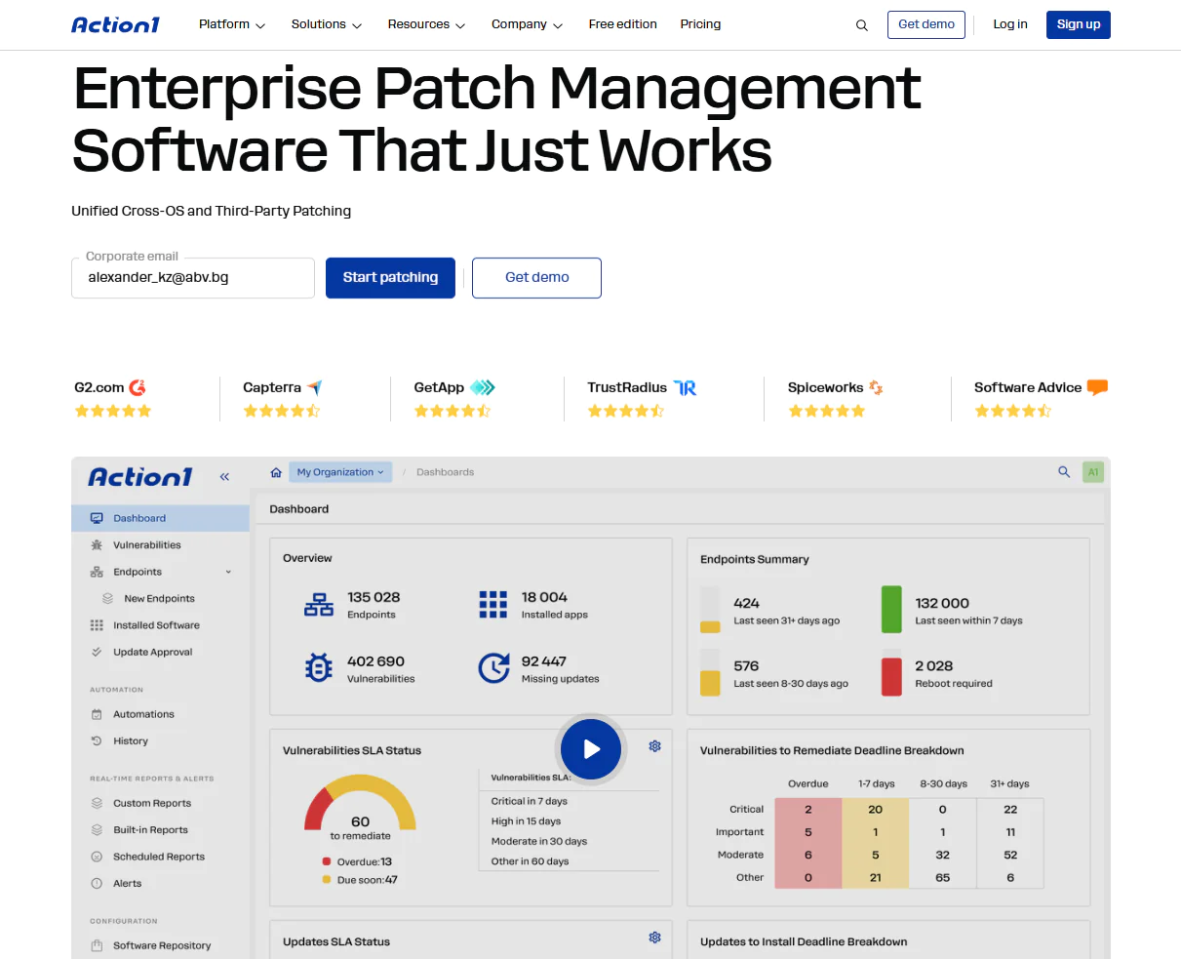Expand the Resources menu

coord(426,24)
